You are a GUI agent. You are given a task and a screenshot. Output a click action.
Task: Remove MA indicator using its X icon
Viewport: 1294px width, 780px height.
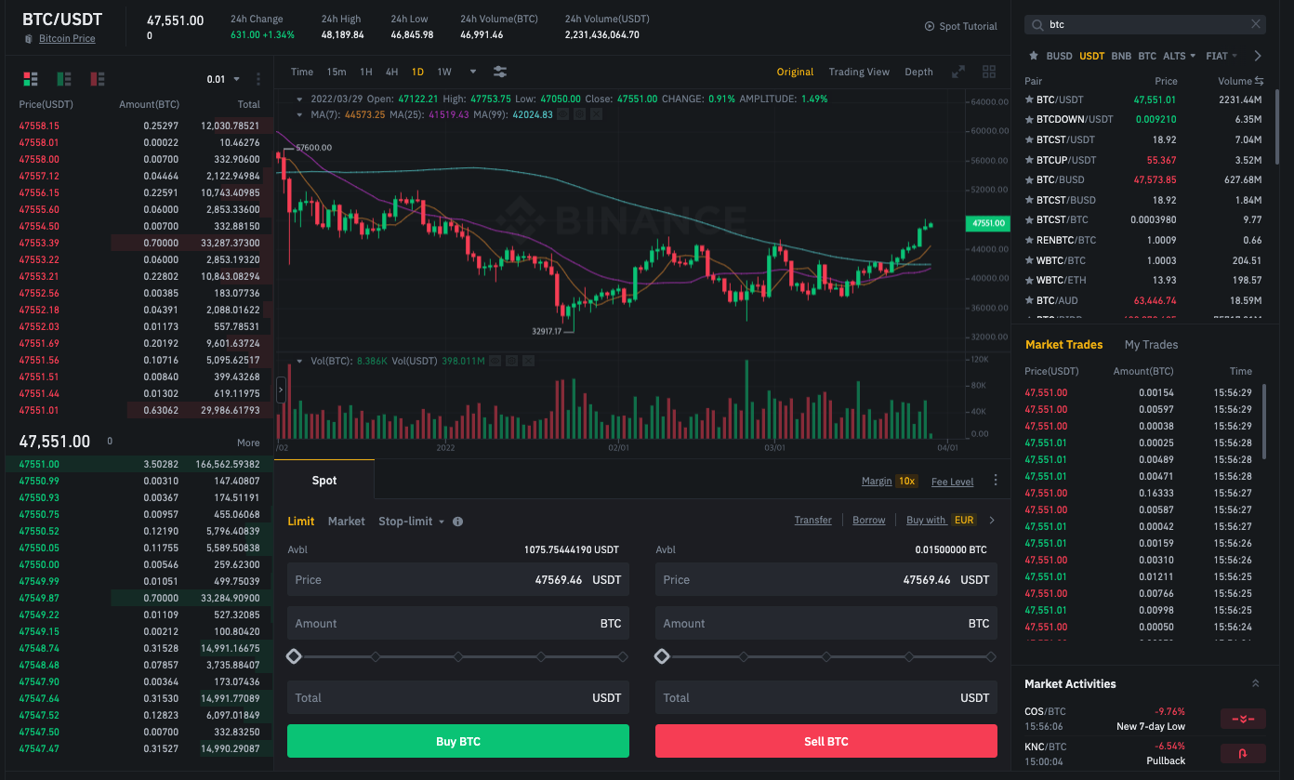coord(596,114)
